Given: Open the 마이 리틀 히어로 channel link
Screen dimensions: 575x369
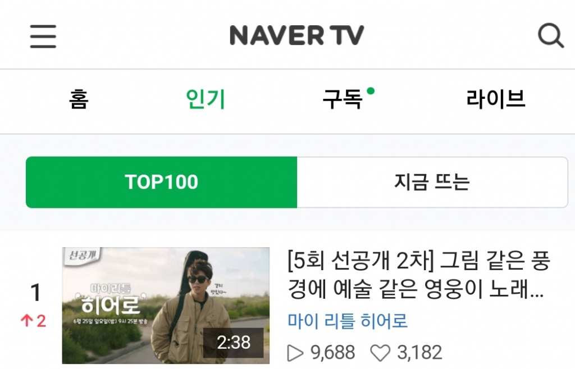Looking at the screenshot, I should pos(347,321).
